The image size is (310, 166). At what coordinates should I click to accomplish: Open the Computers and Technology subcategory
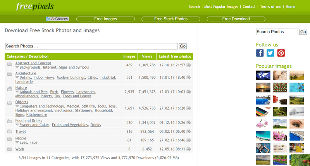(x=42, y=106)
